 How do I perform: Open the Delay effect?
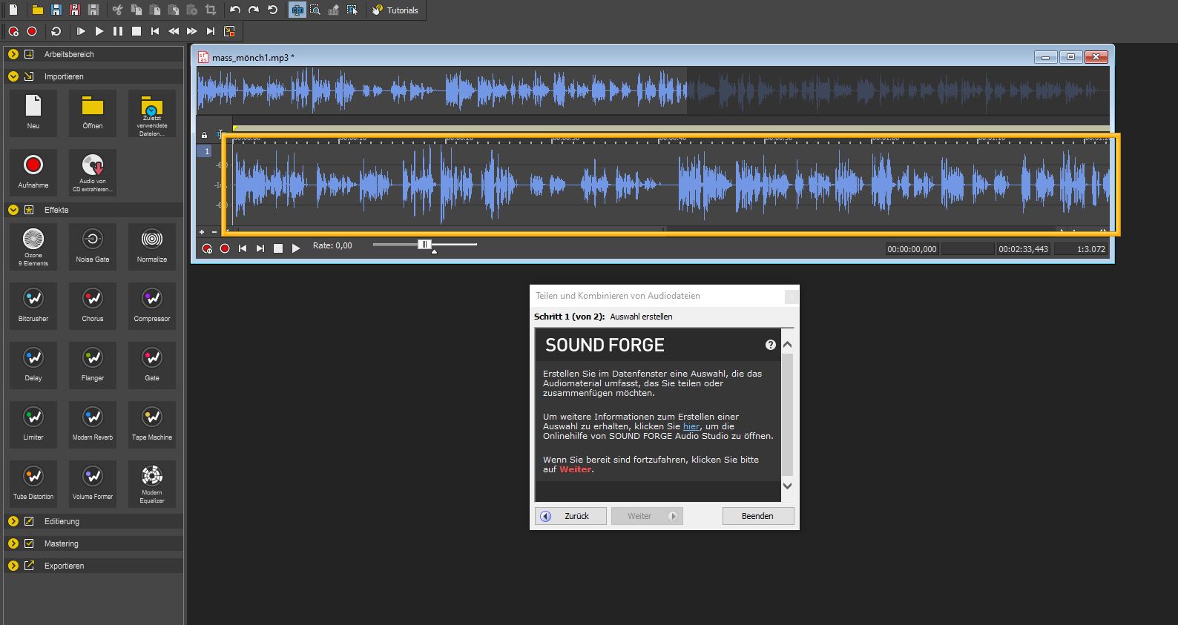[x=33, y=366]
